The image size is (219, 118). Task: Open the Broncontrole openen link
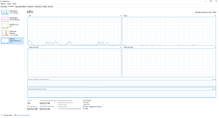pyautogui.click(x=23, y=115)
